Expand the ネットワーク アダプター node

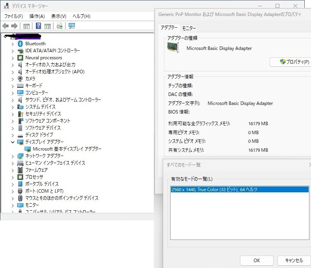point(13,156)
